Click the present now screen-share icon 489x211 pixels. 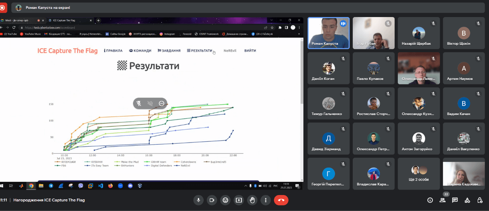pyautogui.click(x=238, y=200)
